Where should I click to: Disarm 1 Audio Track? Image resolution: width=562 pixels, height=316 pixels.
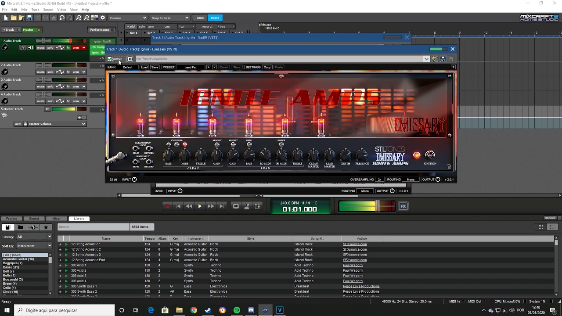(76, 47)
